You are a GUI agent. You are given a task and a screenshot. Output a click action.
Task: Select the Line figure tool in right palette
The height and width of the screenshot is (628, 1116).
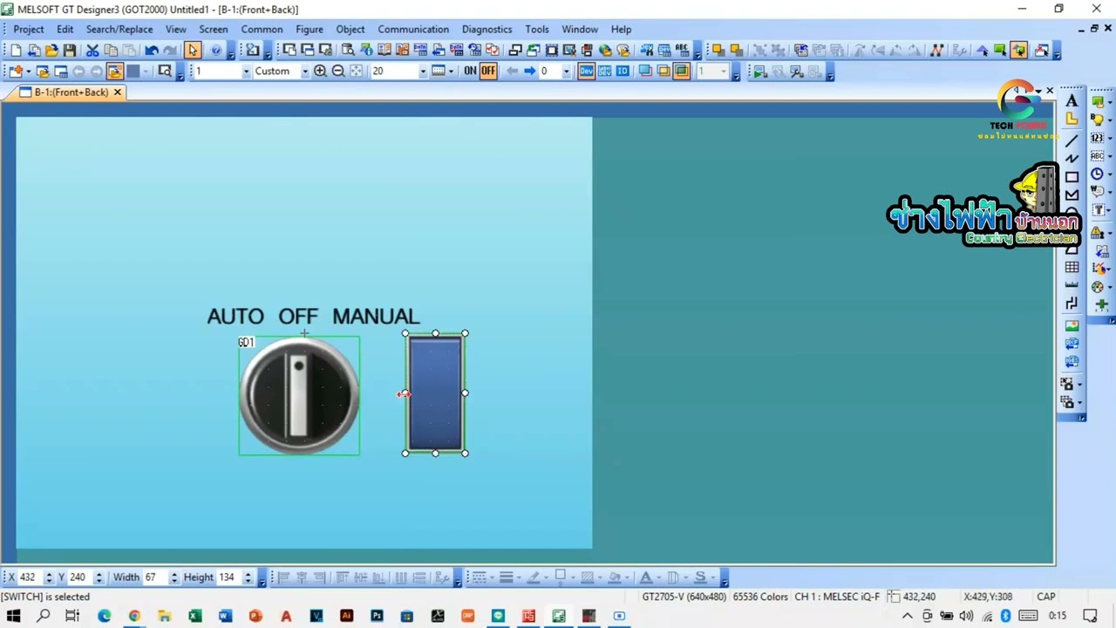coord(1072,140)
